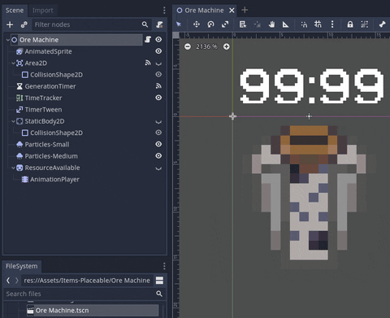Show the hidden ResourceAvailable node
This screenshot has height=318, width=390.
[158, 168]
